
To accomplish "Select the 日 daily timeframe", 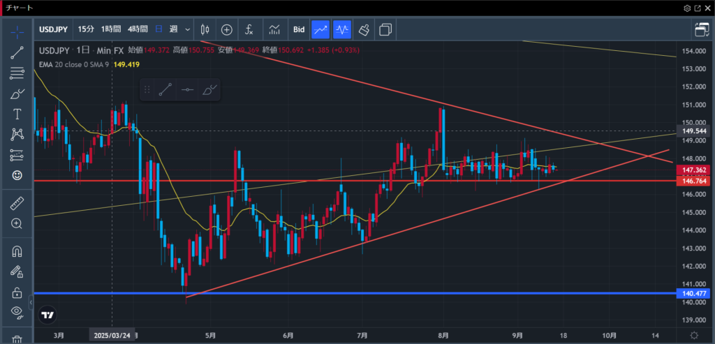I will click(x=159, y=29).
